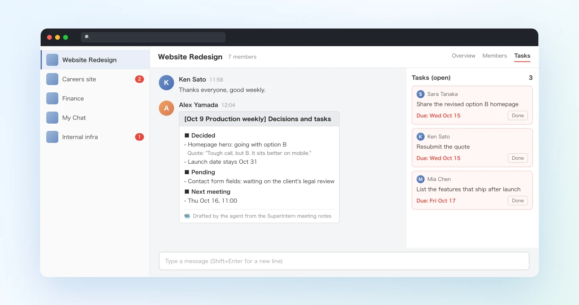
Task: Click the Thu Oct 16, 11:00 meeting line
Action: pyautogui.click(x=211, y=201)
